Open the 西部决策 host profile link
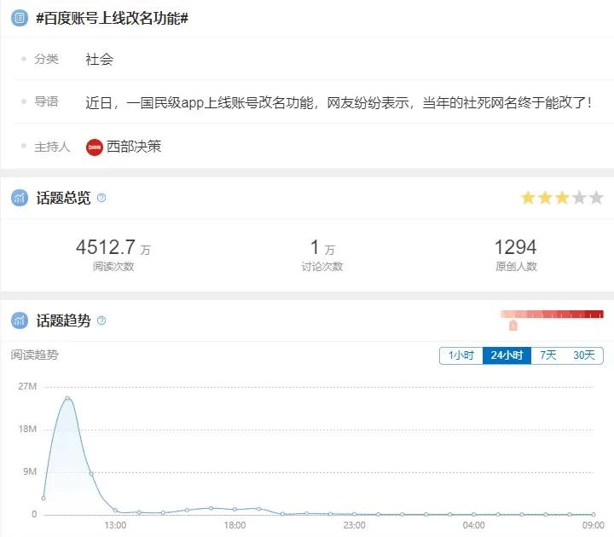 tap(134, 147)
